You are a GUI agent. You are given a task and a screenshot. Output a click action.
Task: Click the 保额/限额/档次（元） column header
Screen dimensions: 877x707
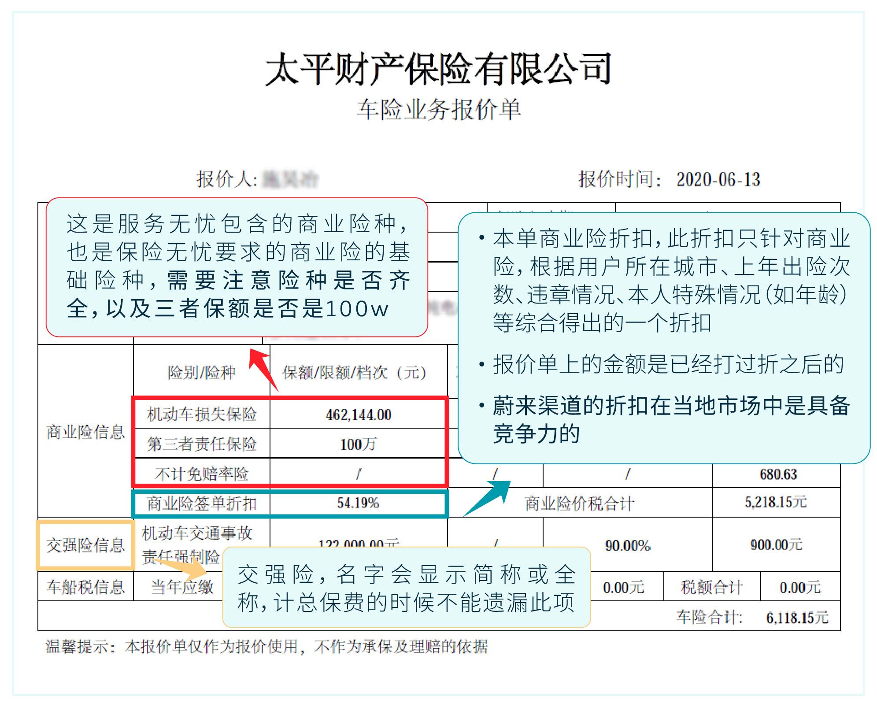[x=355, y=373]
